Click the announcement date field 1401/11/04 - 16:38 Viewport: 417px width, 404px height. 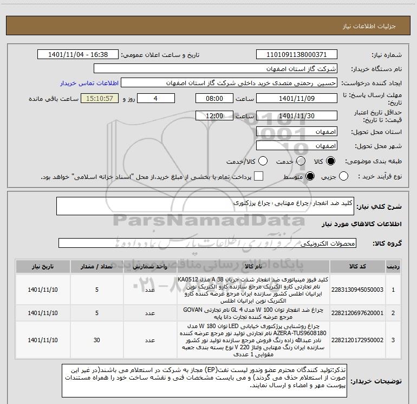tap(78, 55)
